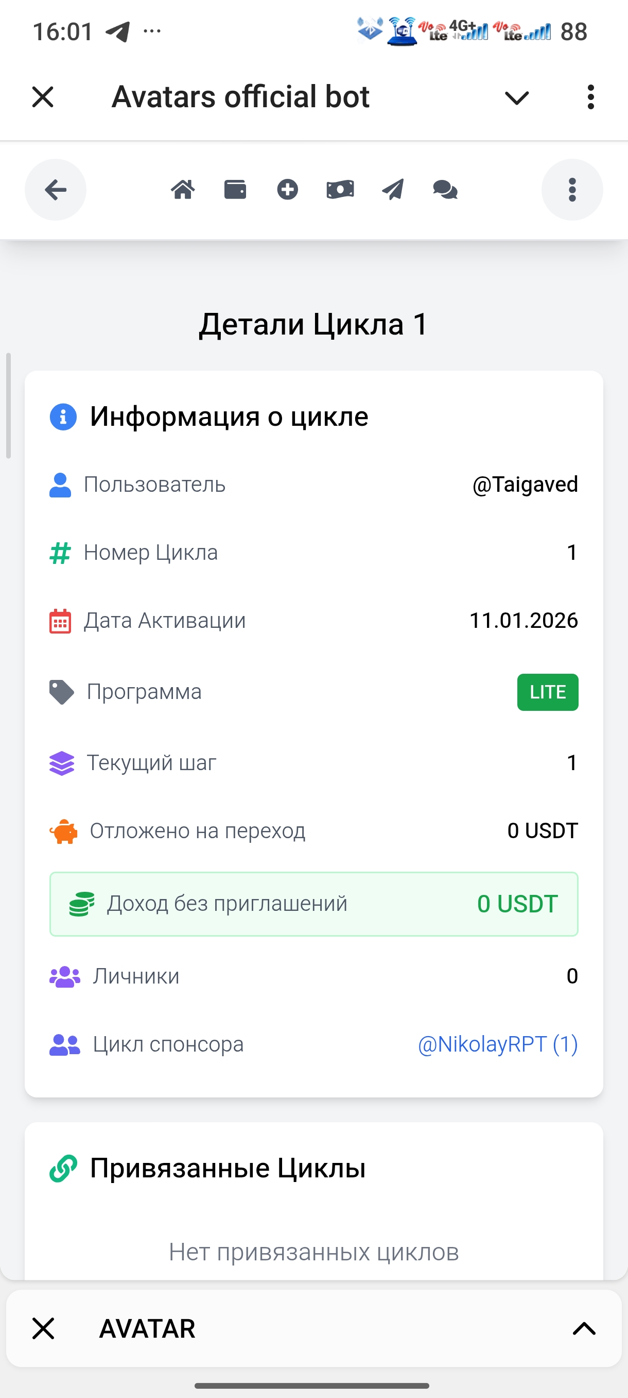The width and height of the screenshot is (628, 1398).
Task: Open the chat bubbles icon
Action: [445, 190]
